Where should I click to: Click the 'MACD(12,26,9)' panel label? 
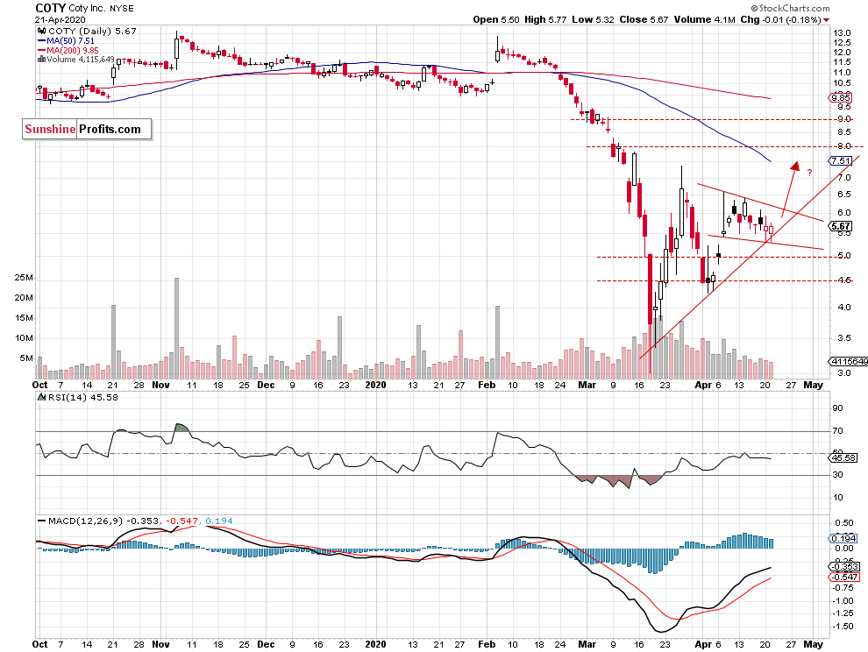[86, 521]
